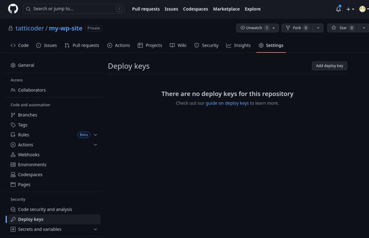Screen dimensions: 369x238
Task: Focus the Search or jump to field
Action: click(74, 9)
